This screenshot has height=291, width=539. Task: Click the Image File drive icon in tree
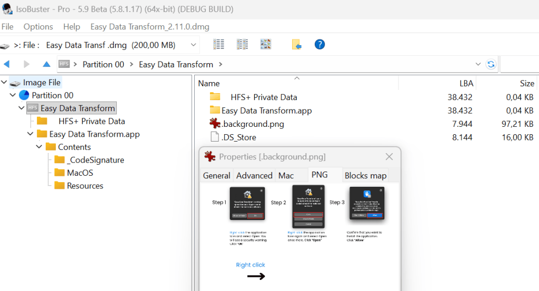coord(15,83)
